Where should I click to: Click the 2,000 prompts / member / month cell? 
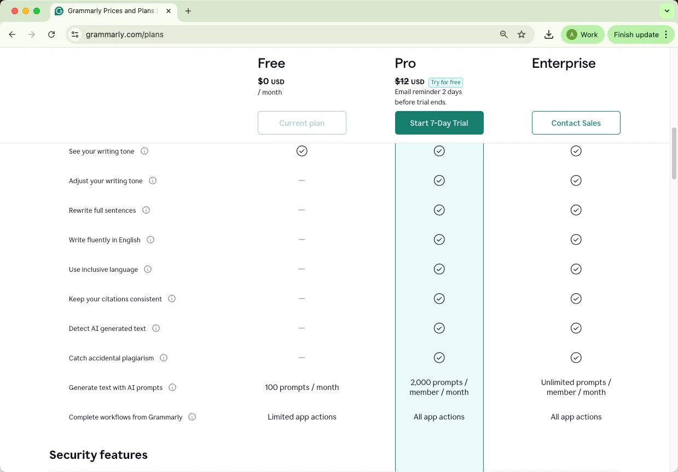pyautogui.click(x=439, y=387)
